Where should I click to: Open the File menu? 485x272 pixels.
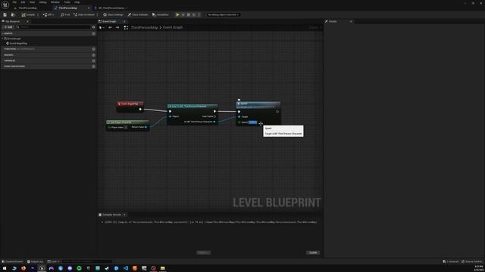[x=14, y=2]
